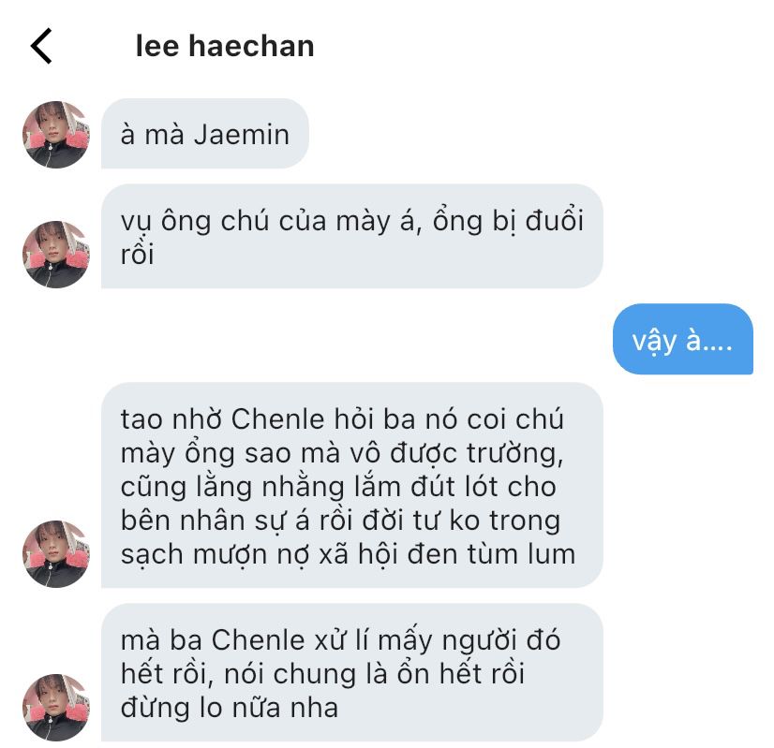The image size is (774, 748).
Task: Tap avatar beside 'tao nhờ Chenle' message
Action: click(x=56, y=553)
